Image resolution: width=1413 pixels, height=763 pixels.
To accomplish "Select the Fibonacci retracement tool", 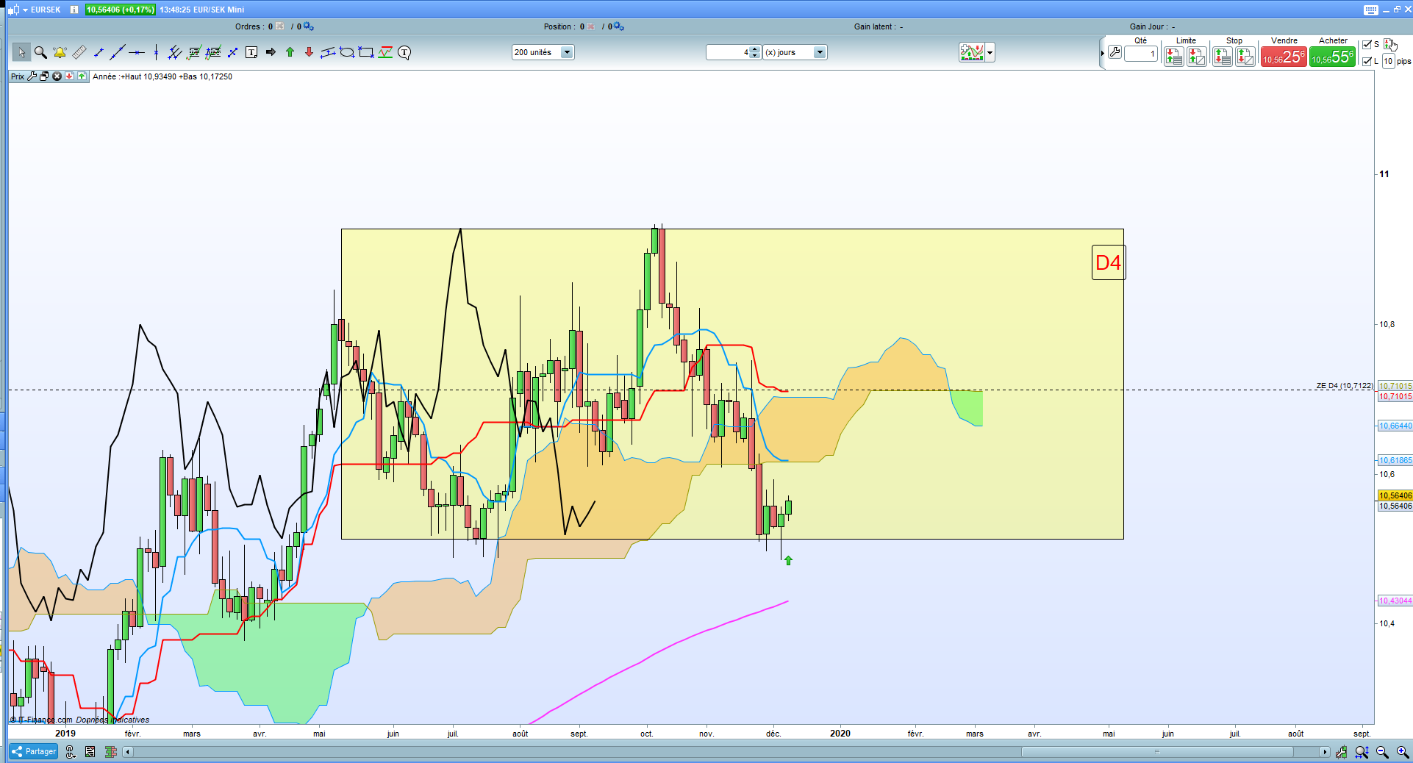I will click(x=194, y=52).
